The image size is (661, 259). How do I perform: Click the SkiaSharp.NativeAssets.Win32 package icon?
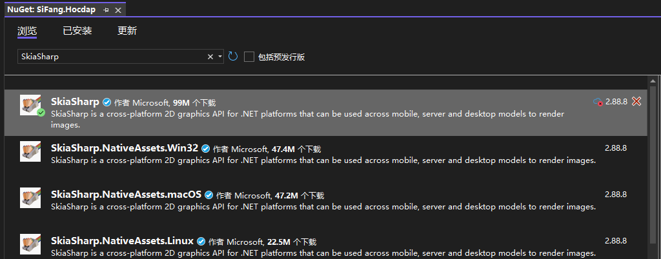pyautogui.click(x=31, y=151)
